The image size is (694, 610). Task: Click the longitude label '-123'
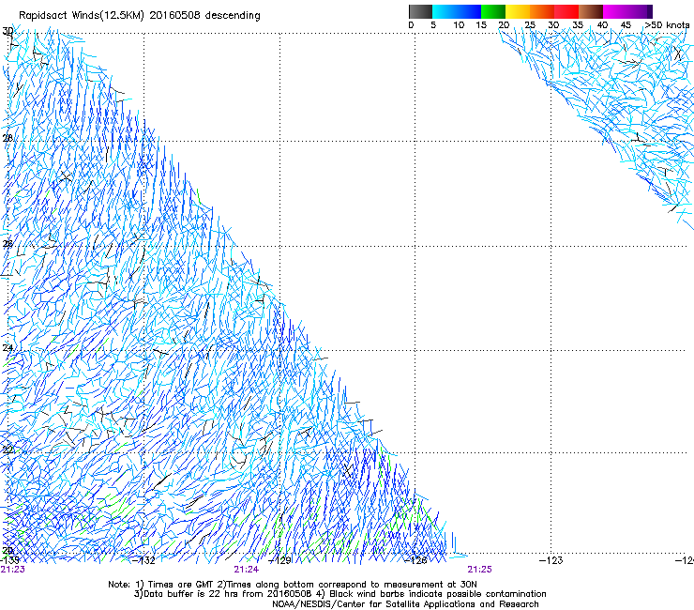tap(551, 560)
